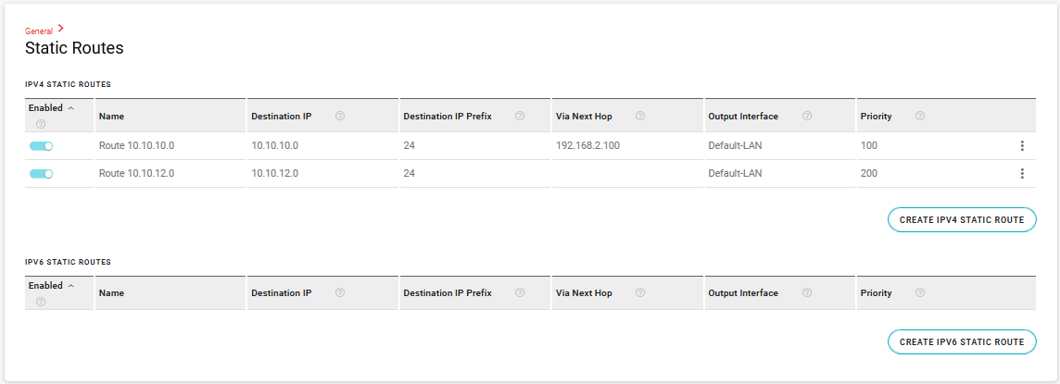
Task: Click help icon beside IPv4 Destination IP Prefix
Action: pos(520,117)
